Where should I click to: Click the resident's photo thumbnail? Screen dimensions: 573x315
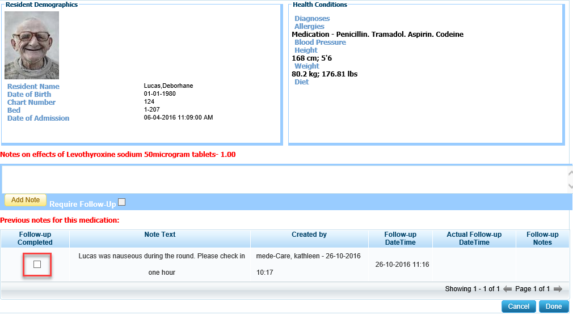[32, 45]
